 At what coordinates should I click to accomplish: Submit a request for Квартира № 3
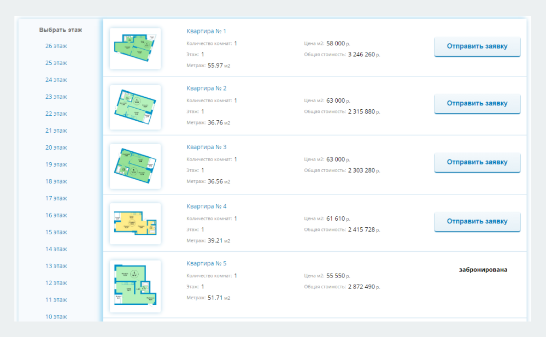click(x=477, y=162)
